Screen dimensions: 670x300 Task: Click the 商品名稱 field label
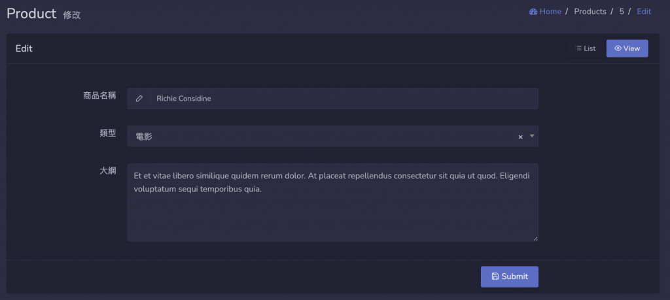(x=99, y=96)
